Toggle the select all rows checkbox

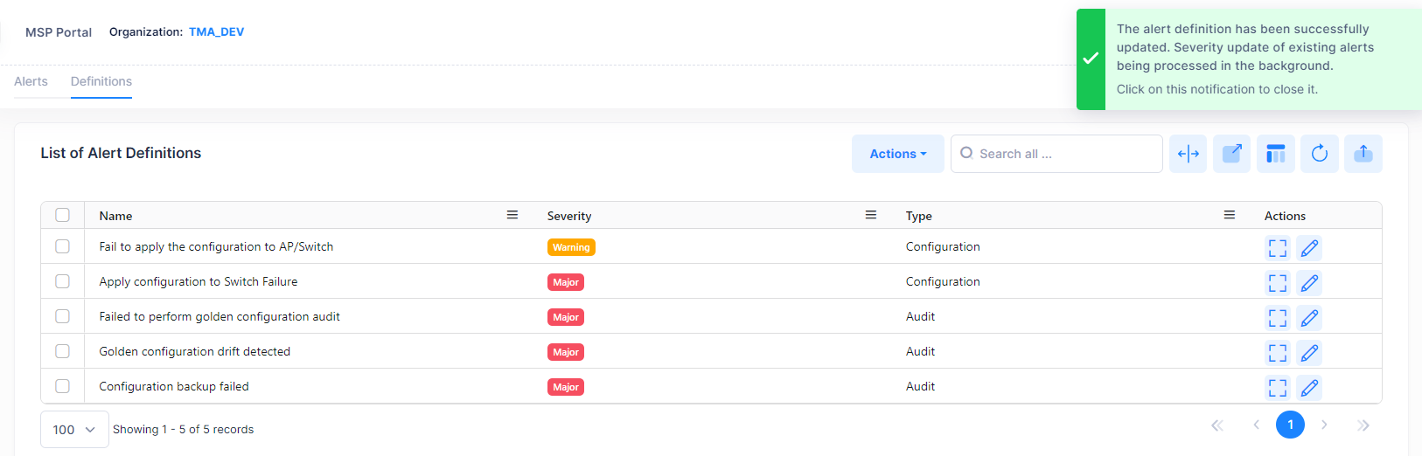click(x=62, y=215)
